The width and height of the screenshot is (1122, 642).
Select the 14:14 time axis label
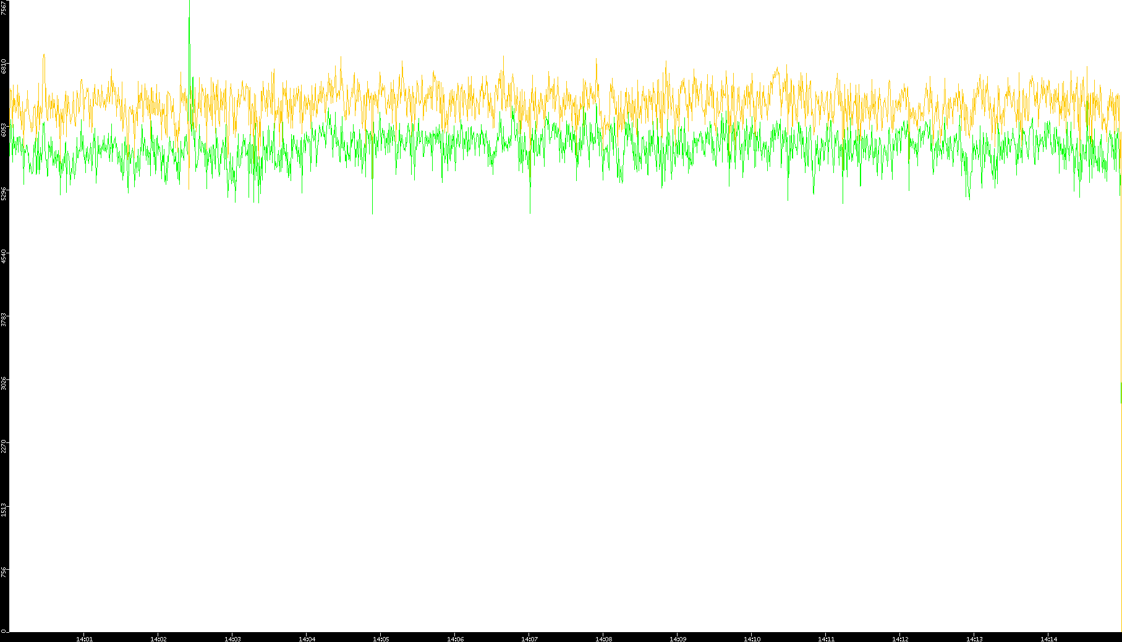tap(1048, 638)
